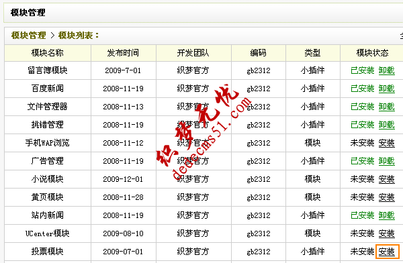Click the 模块 type of 小说模块
The height and width of the screenshot is (263, 403).
312,179
